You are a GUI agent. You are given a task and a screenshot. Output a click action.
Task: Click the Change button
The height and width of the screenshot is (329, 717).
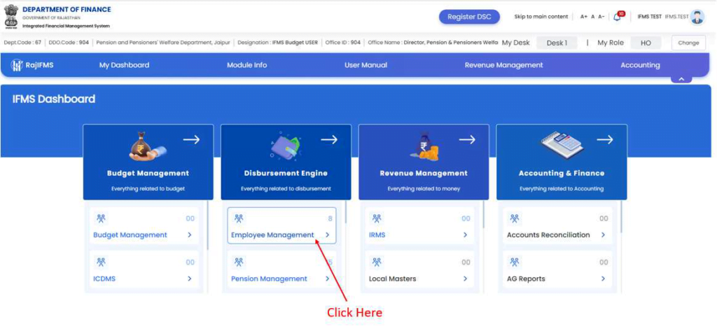point(688,43)
